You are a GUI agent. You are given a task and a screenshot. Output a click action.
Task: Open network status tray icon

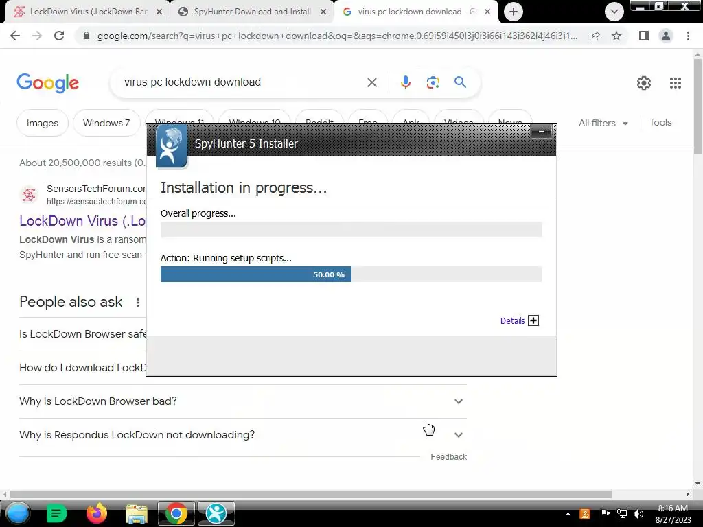[622, 514]
